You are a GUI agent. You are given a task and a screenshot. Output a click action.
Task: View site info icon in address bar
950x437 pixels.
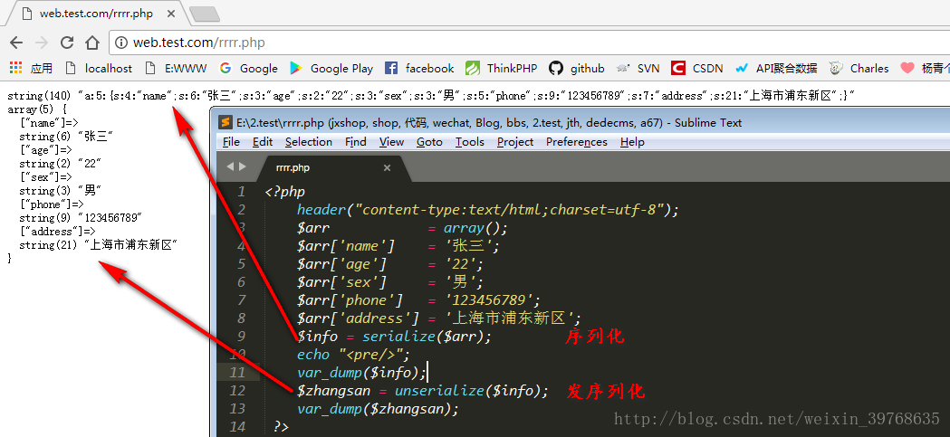click(x=121, y=43)
